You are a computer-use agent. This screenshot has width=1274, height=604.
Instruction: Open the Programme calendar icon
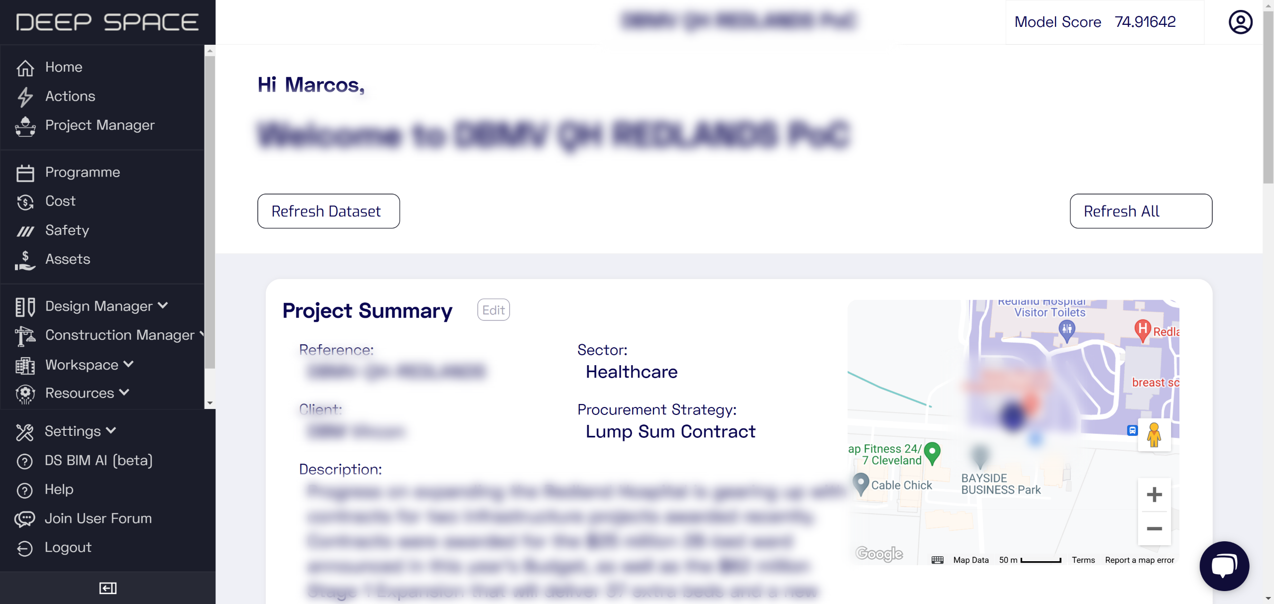click(25, 173)
